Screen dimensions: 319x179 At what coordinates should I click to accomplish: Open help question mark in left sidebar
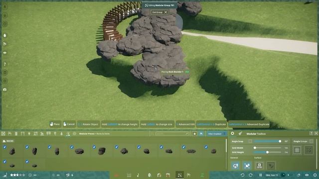5,64
